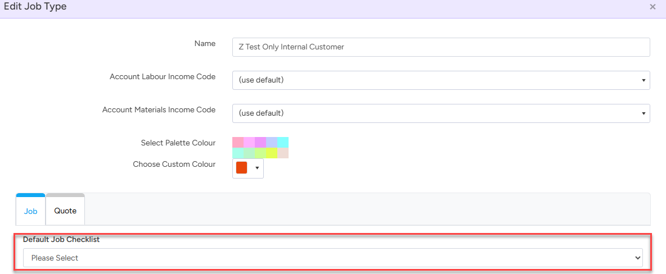
Task: Open Account Labour Income Code dropdown
Action: click(440, 80)
